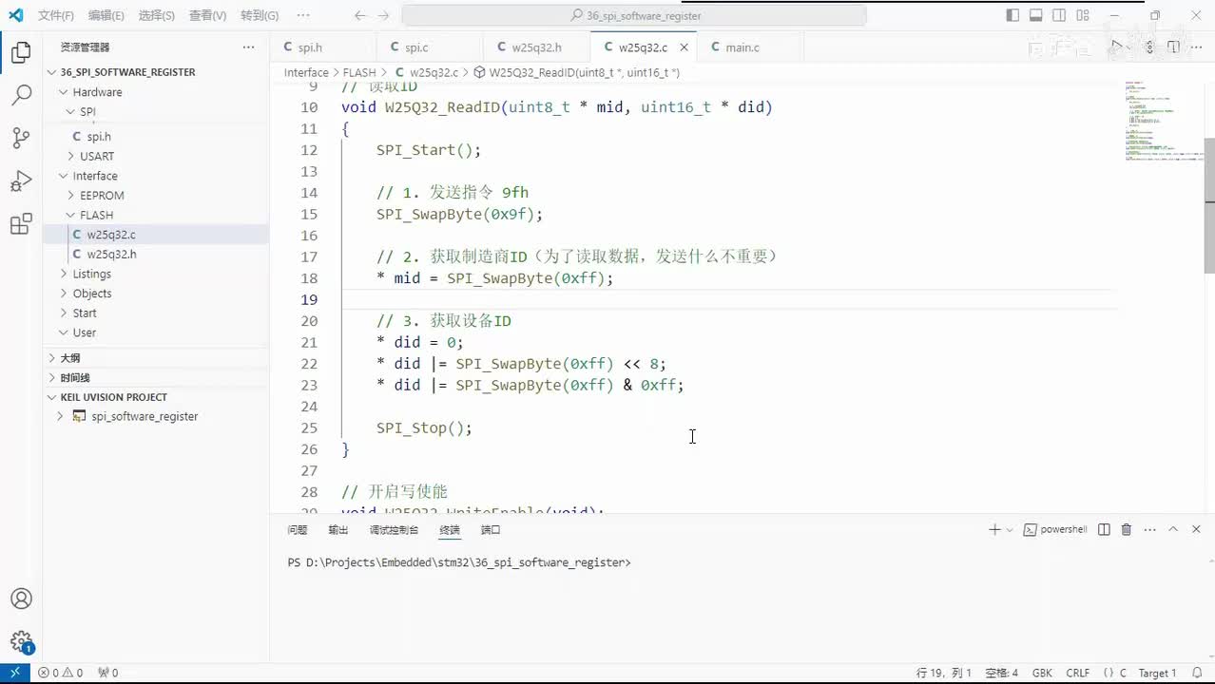1215x684 pixels.
Task: Close the w25q32.c editor tab
Action: click(x=685, y=47)
